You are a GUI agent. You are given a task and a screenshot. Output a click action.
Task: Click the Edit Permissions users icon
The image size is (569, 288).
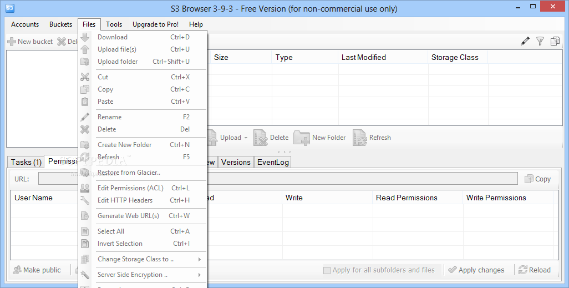click(85, 188)
